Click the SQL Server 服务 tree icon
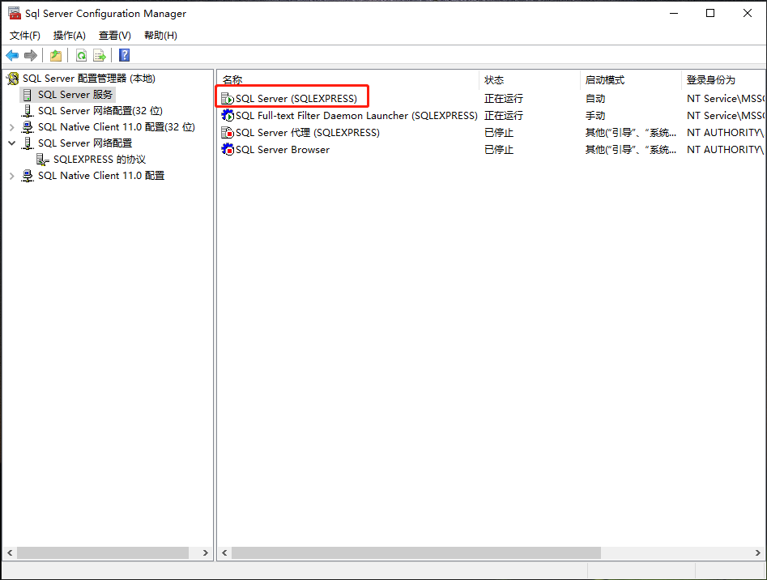 (28, 95)
